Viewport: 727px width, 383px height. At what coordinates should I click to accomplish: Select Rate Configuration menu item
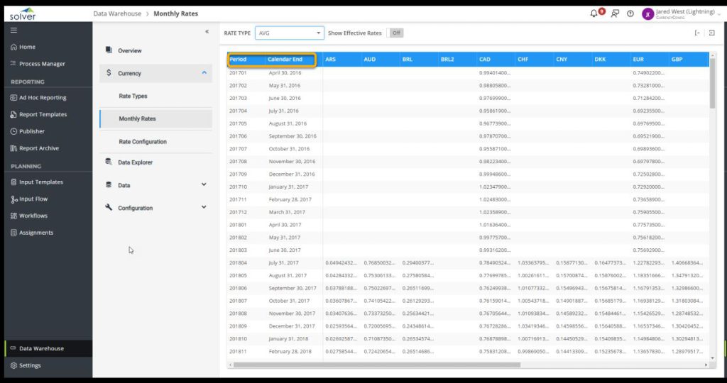pyautogui.click(x=143, y=142)
